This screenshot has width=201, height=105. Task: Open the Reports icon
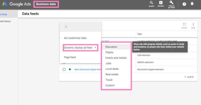coord(161,4)
